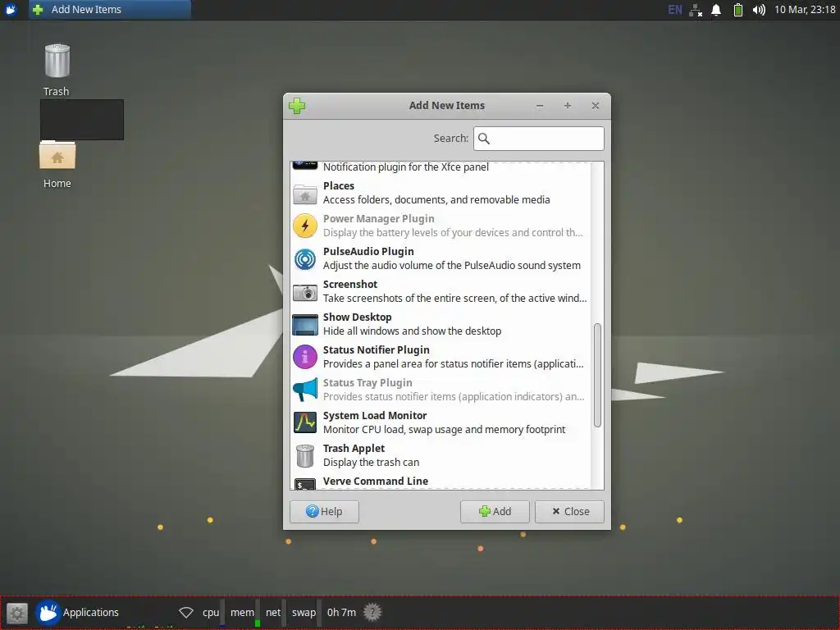The height and width of the screenshot is (630, 840).
Task: Click the Close button
Action: (x=569, y=512)
